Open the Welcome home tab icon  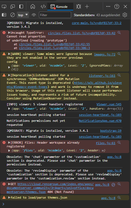click(x=33, y=6)
